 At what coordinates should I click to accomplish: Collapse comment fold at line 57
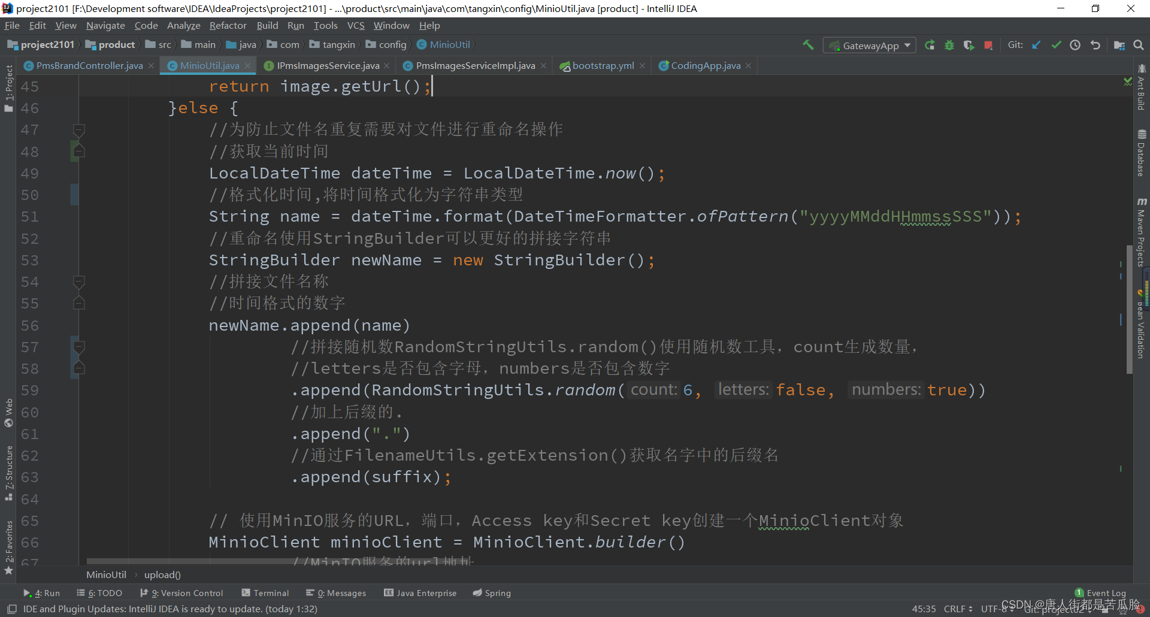click(78, 346)
